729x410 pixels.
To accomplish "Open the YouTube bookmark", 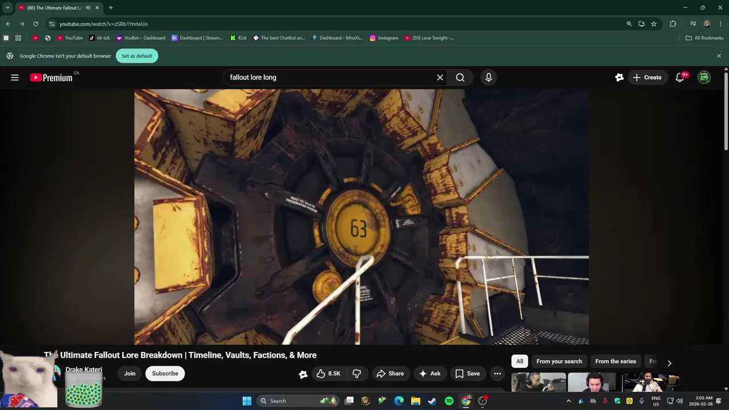I will coord(69,38).
